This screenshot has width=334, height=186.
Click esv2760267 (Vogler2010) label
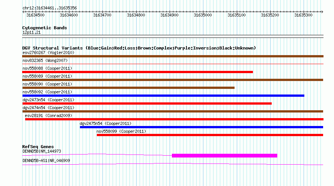click(48, 52)
